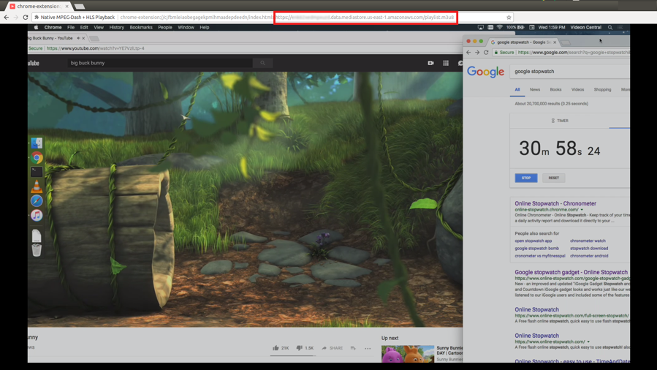Click the Wed 1:59 PM clock
The height and width of the screenshot is (370, 657).
(552, 27)
